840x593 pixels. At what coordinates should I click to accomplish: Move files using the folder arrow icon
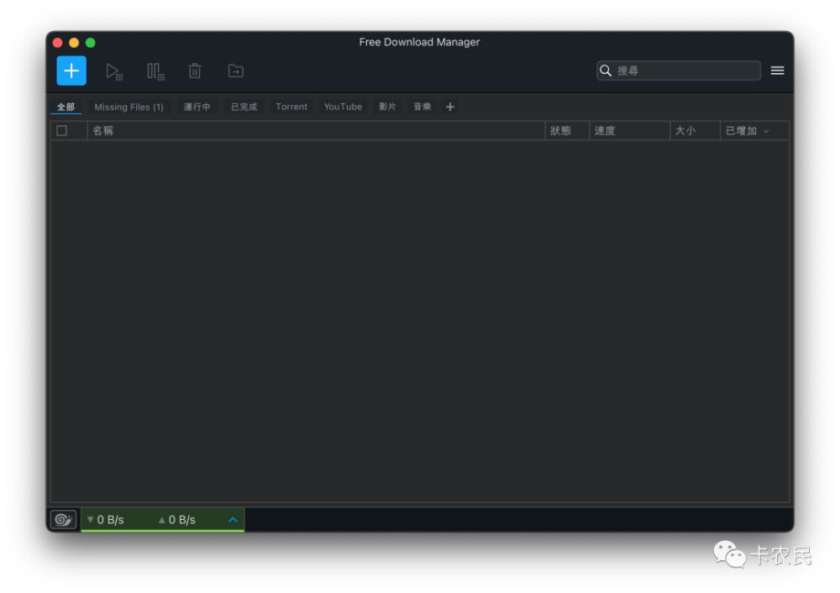click(x=236, y=71)
